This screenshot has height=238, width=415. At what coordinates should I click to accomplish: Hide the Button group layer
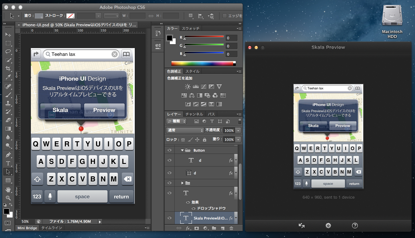pos(169,150)
